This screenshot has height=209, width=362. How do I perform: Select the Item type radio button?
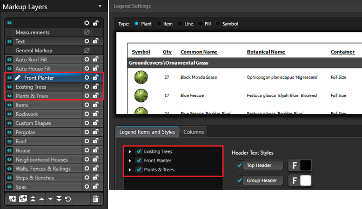pyautogui.click(x=159, y=24)
